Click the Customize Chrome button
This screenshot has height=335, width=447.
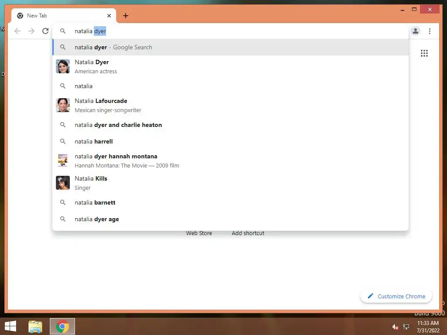pyautogui.click(x=396, y=296)
